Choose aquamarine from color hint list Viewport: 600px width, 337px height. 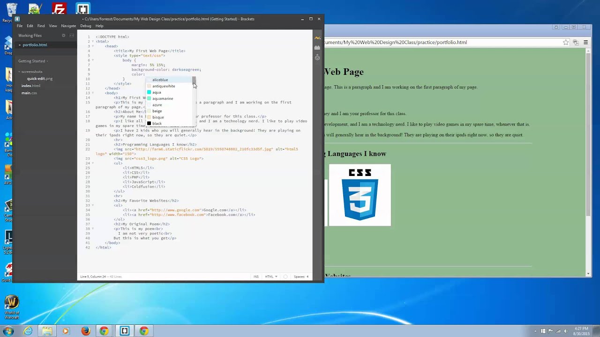(169, 98)
